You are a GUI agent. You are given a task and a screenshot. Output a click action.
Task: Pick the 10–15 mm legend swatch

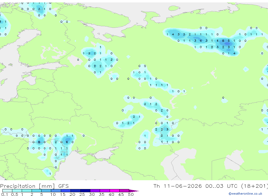(56, 191)
